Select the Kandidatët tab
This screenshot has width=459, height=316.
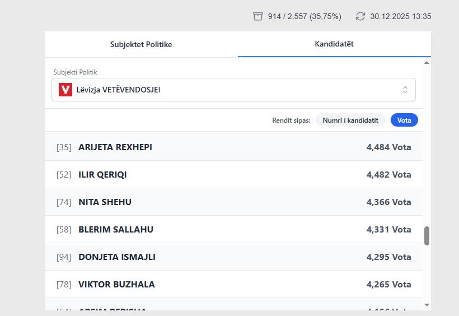(334, 44)
